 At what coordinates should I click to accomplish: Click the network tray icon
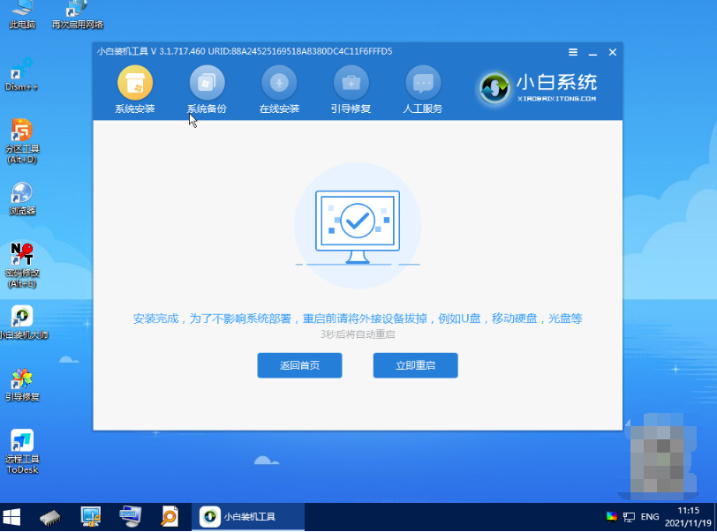630,517
